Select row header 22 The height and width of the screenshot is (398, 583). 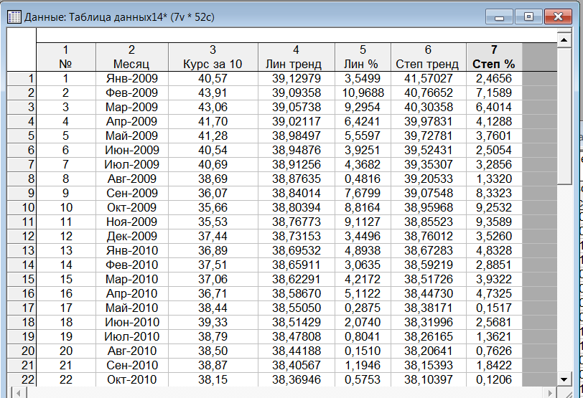[x=22, y=380]
